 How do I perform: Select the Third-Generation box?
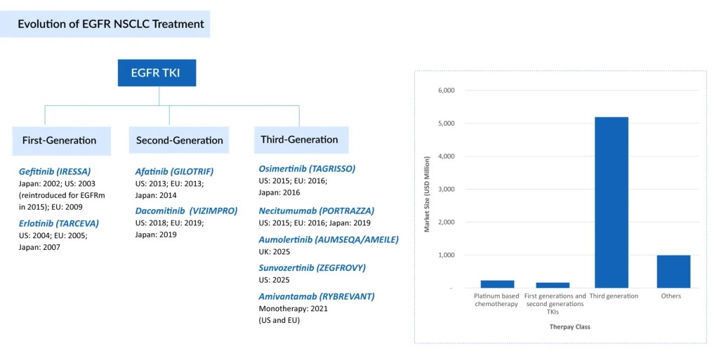[301, 140]
